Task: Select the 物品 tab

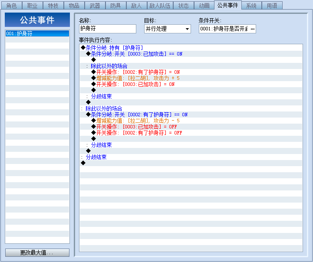Action: pos(74,5)
